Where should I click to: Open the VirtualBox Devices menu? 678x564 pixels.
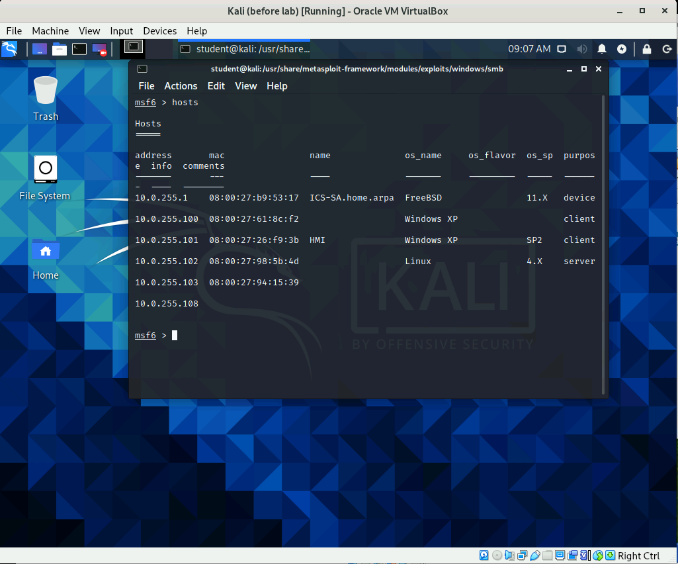(x=160, y=30)
